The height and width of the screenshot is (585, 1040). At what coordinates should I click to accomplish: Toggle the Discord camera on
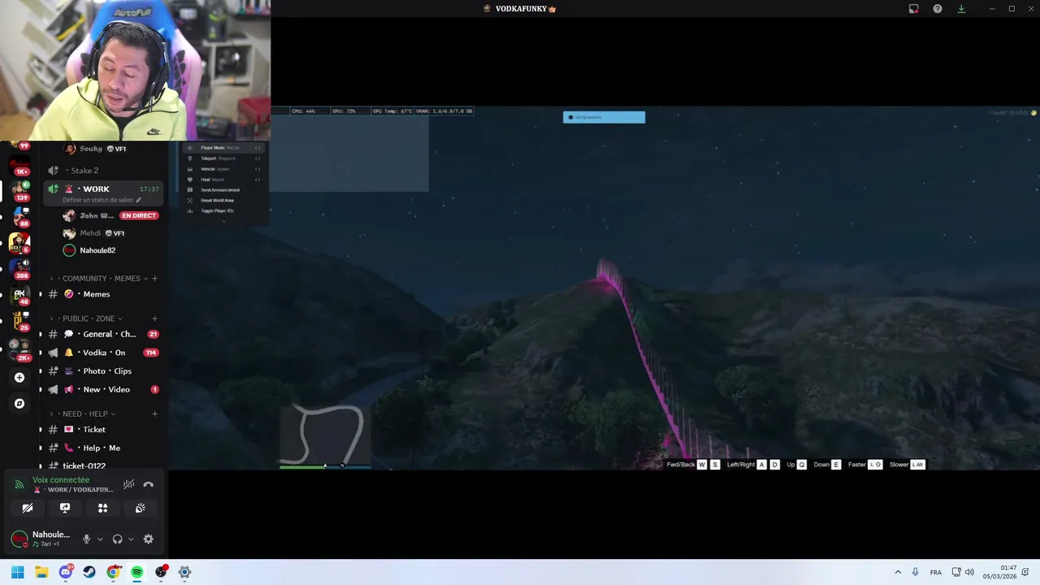point(28,508)
